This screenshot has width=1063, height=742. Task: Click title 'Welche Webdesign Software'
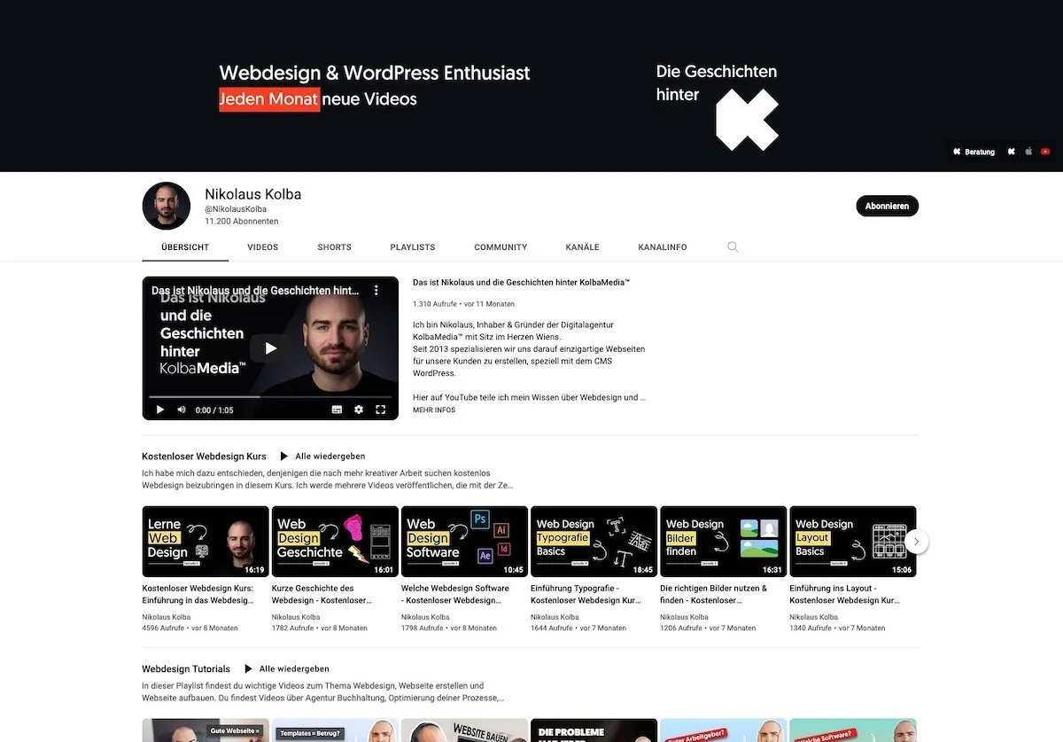coord(456,594)
